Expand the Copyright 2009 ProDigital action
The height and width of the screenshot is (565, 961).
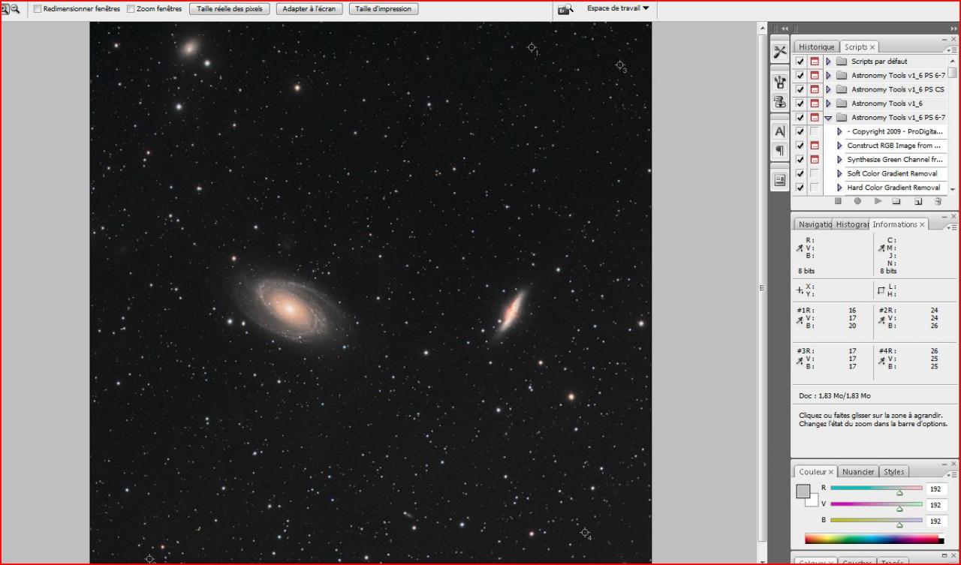(x=839, y=131)
